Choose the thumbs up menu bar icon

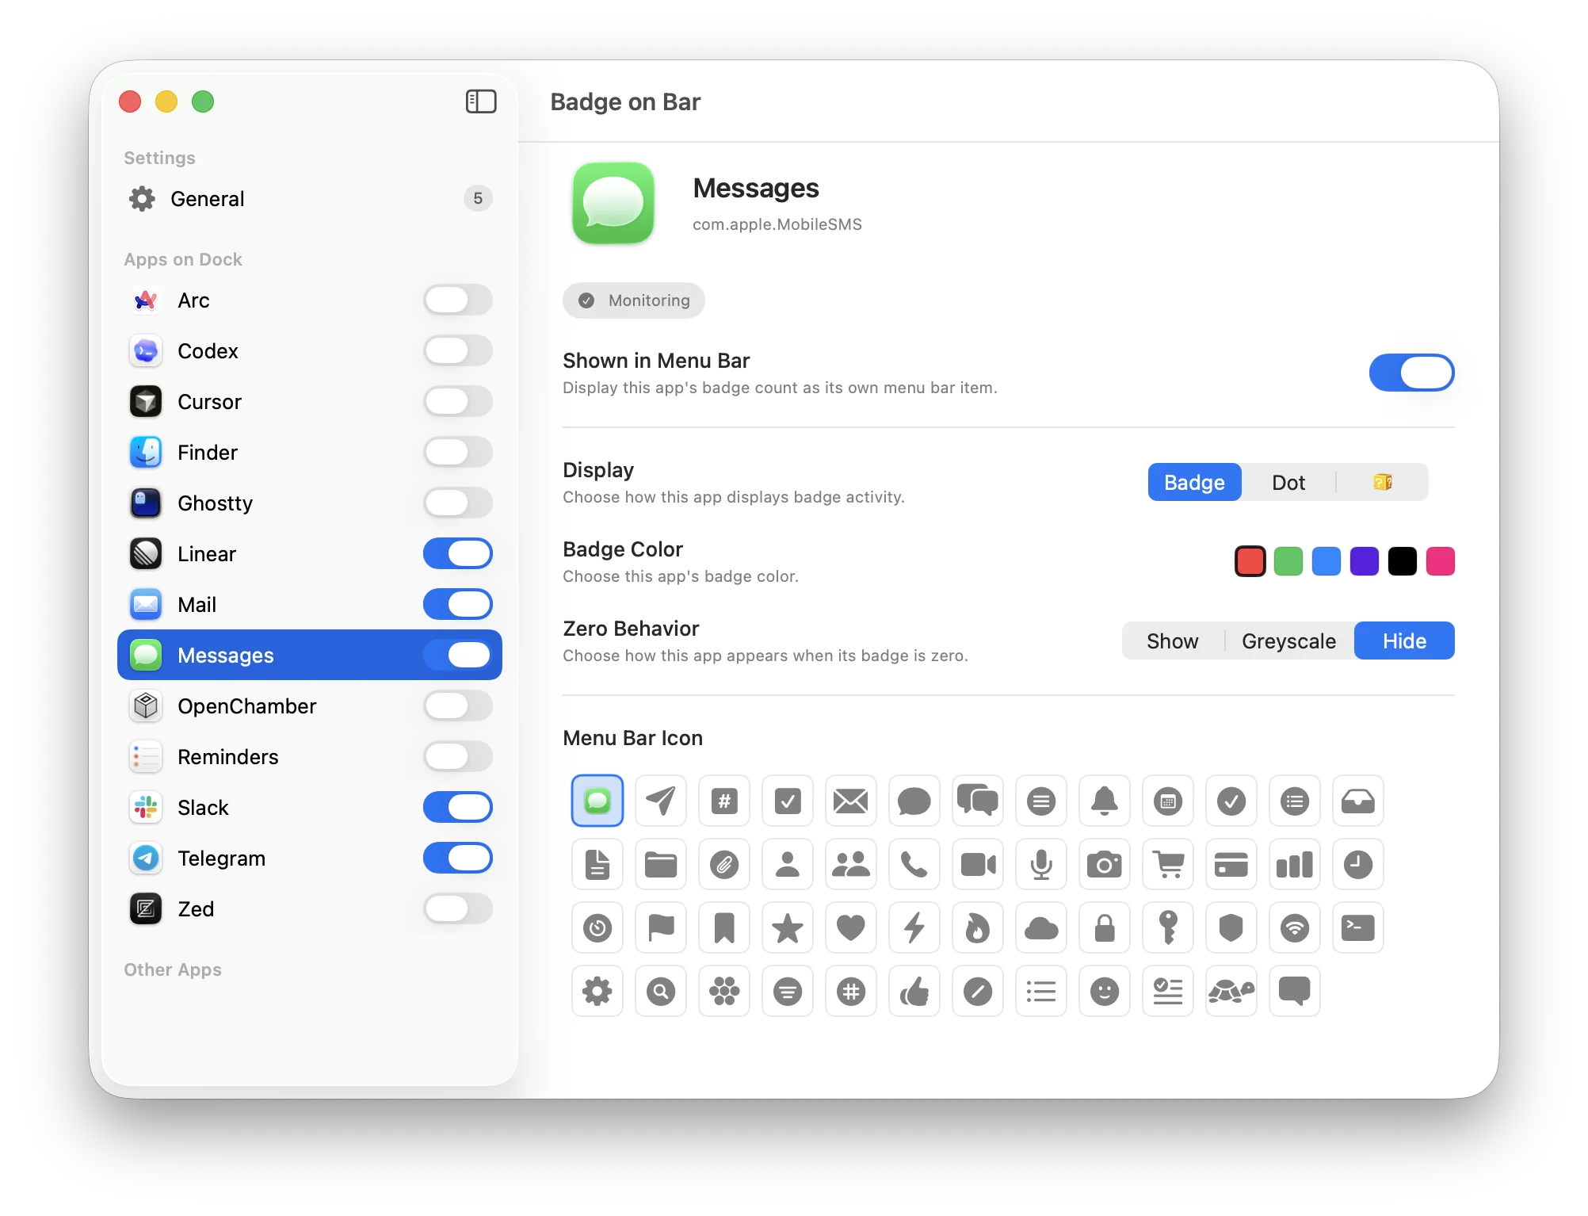coord(914,991)
